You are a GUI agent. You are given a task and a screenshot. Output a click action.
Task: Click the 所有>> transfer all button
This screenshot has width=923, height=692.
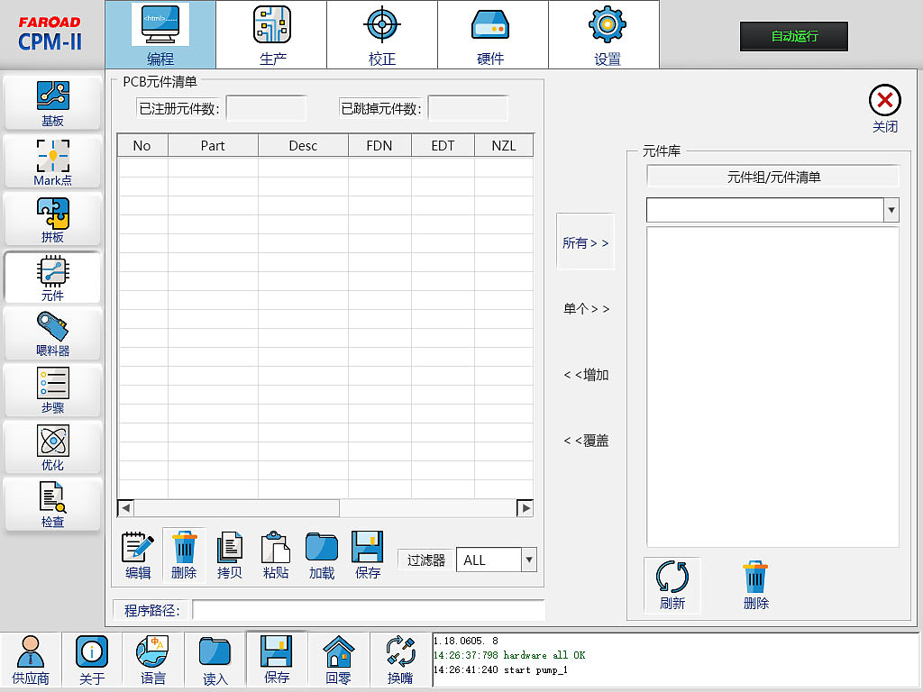tap(585, 241)
